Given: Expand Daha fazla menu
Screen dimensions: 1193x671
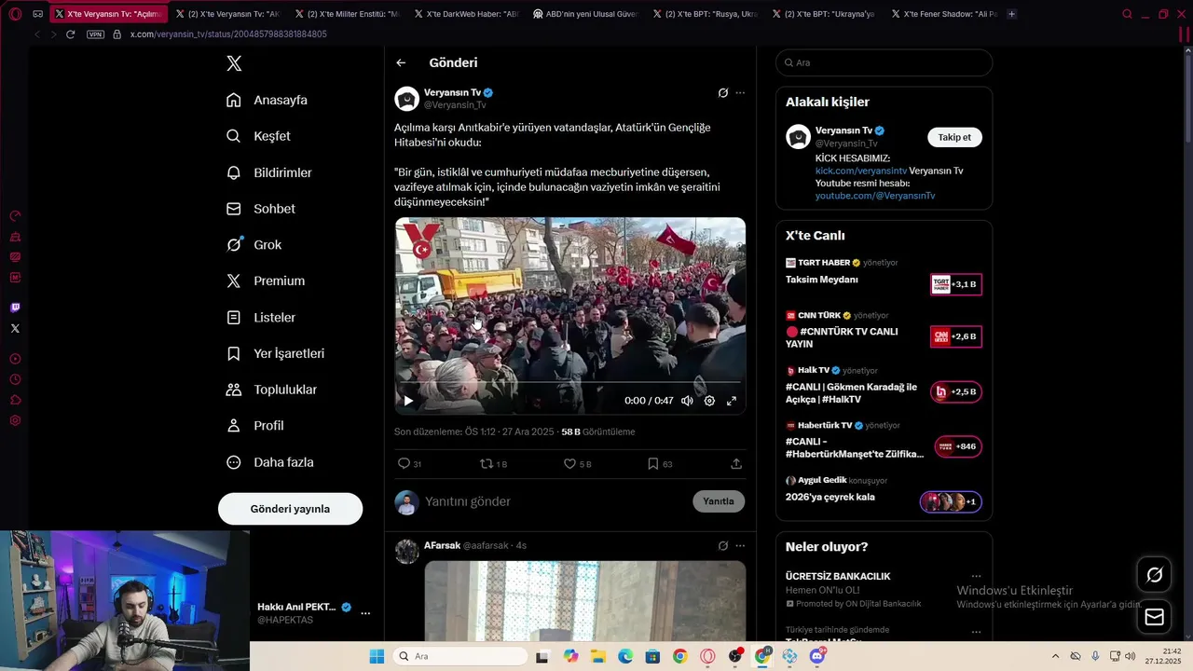Looking at the screenshot, I should click(x=269, y=462).
